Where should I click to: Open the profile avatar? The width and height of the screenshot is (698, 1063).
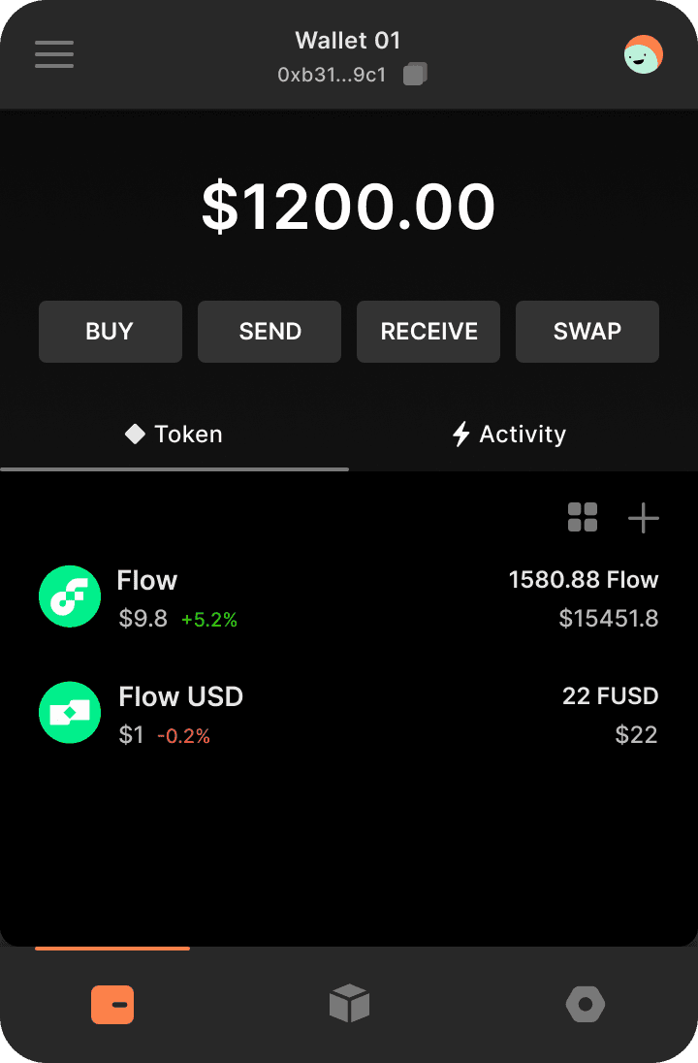(643, 54)
